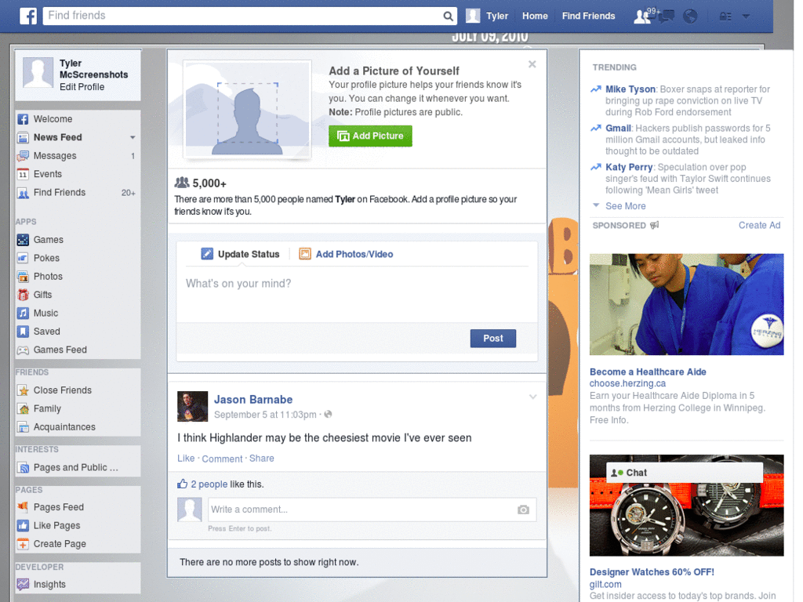
Task: Click the What's on your mind box
Action: click(357, 295)
